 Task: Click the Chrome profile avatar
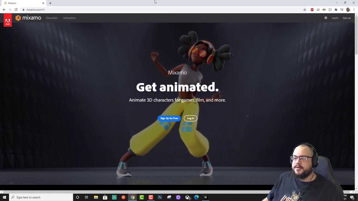click(348, 9)
